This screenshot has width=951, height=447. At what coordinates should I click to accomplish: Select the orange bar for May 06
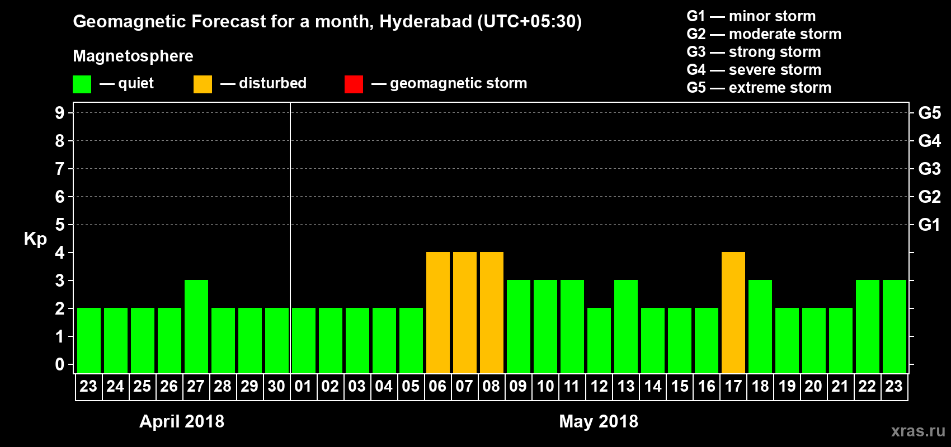438,312
